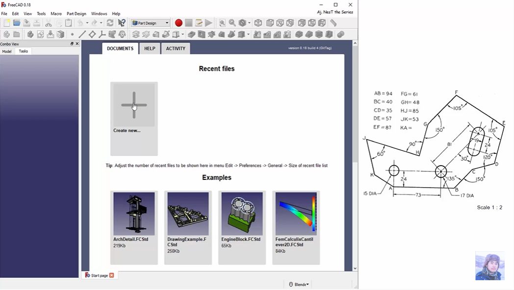Float the Combo View panel

[72, 44]
